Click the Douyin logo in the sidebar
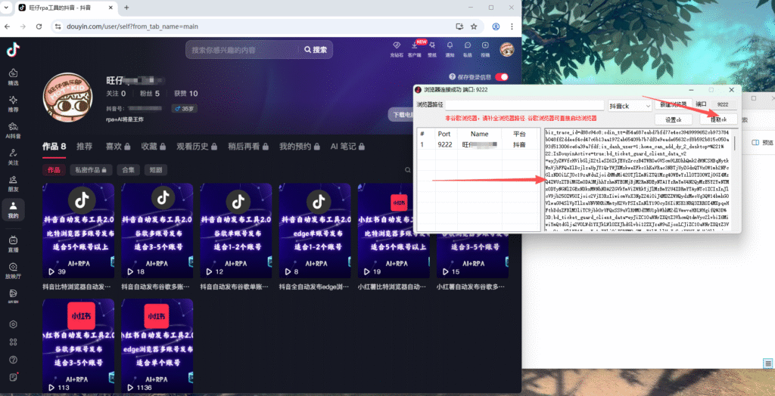775x396 pixels. [x=13, y=49]
